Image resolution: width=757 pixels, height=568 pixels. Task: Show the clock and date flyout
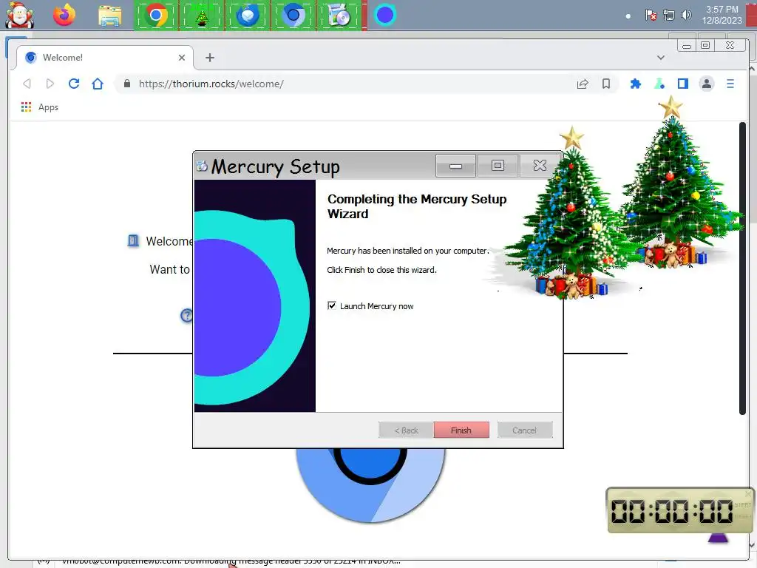[x=722, y=15]
